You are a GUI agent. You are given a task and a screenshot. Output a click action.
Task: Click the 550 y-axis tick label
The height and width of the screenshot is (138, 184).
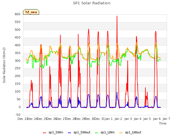[18, 22]
